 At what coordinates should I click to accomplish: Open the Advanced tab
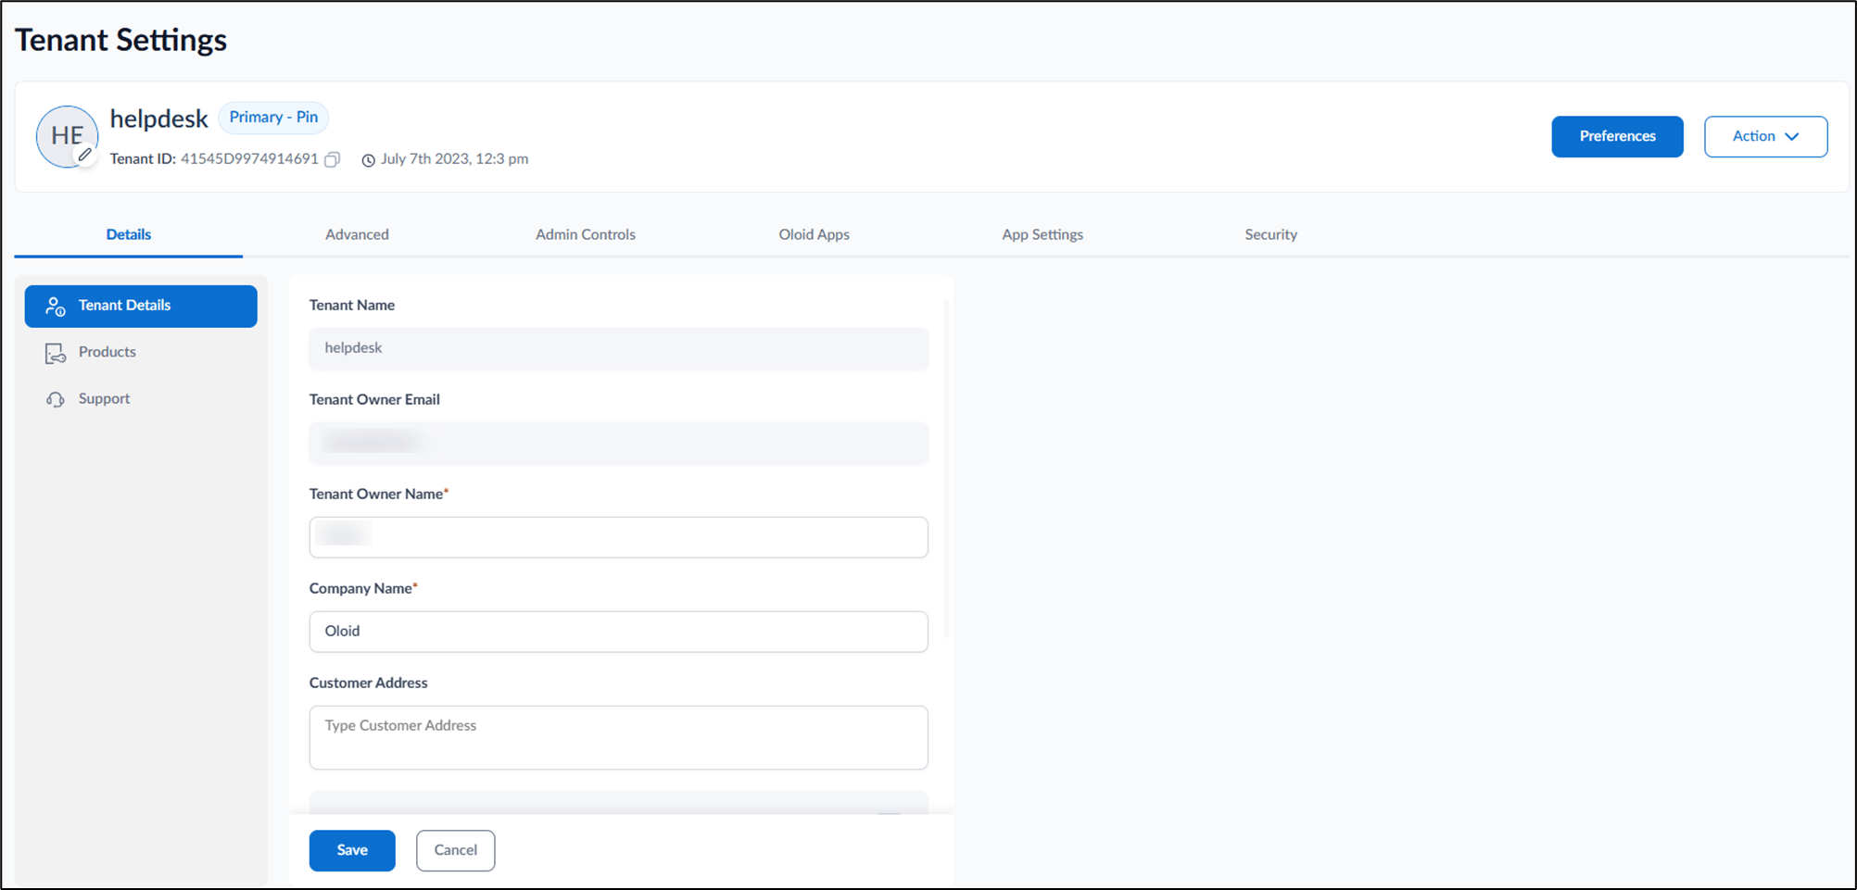[x=357, y=234]
